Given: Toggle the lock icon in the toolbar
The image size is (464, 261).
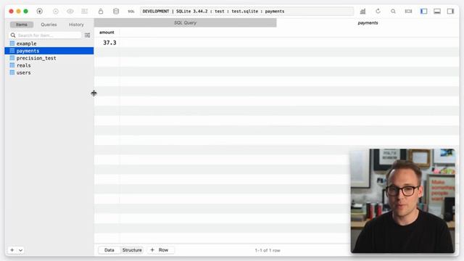Looking at the screenshot, I should click(x=101, y=12).
